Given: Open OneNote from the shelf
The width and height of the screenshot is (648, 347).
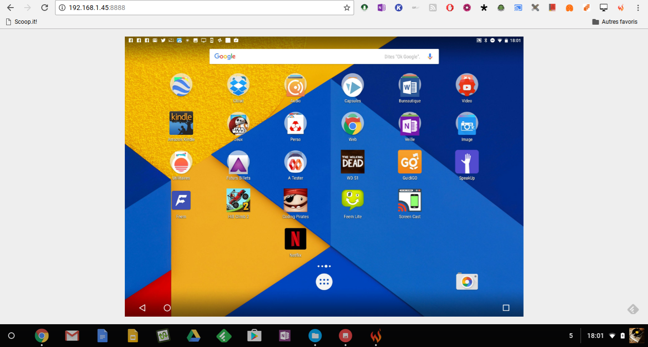Looking at the screenshot, I should click(x=284, y=336).
